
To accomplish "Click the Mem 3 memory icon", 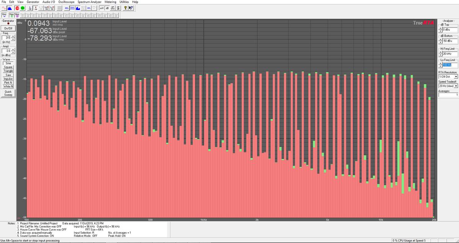I will pos(22,15).
